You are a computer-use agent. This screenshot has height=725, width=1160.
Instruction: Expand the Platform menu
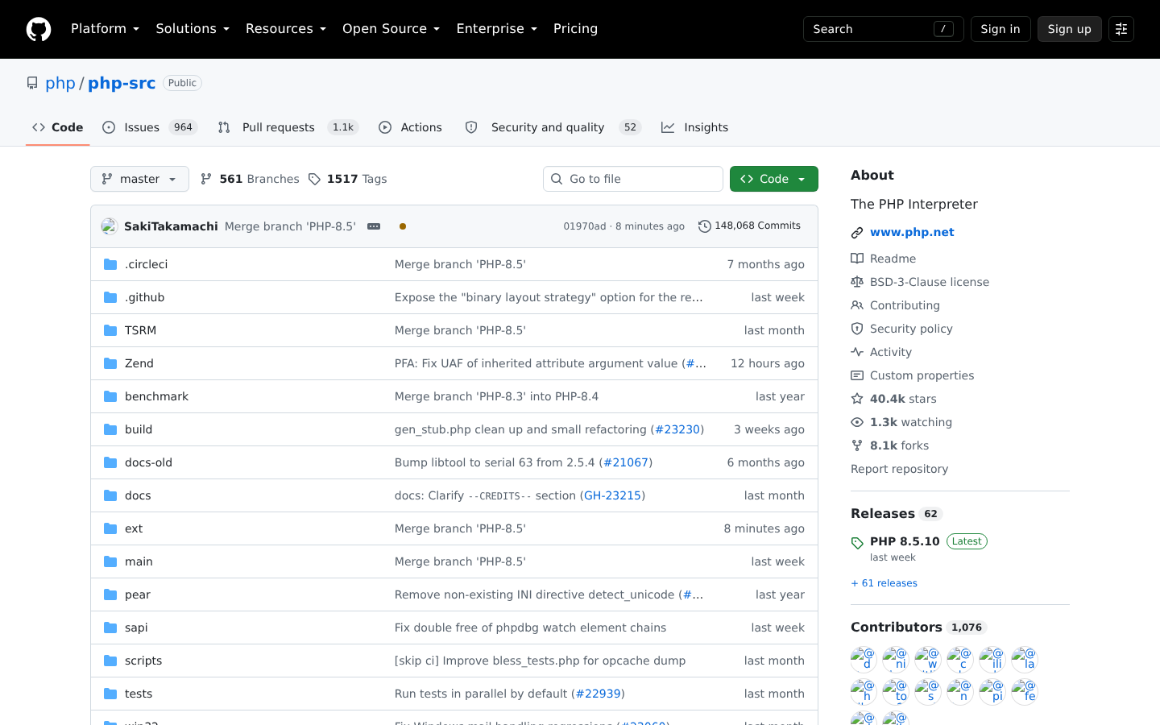coord(105,29)
